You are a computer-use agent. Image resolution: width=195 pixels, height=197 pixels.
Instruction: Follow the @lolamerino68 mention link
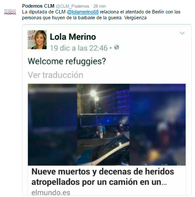click(83, 12)
